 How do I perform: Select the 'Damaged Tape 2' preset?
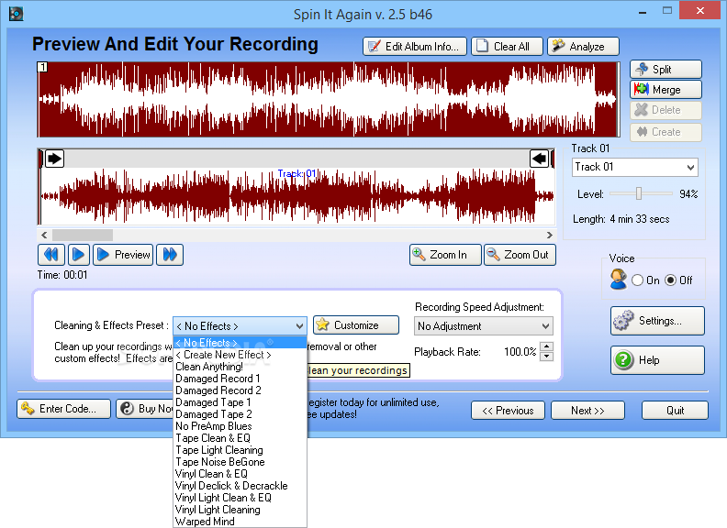[x=240, y=414]
